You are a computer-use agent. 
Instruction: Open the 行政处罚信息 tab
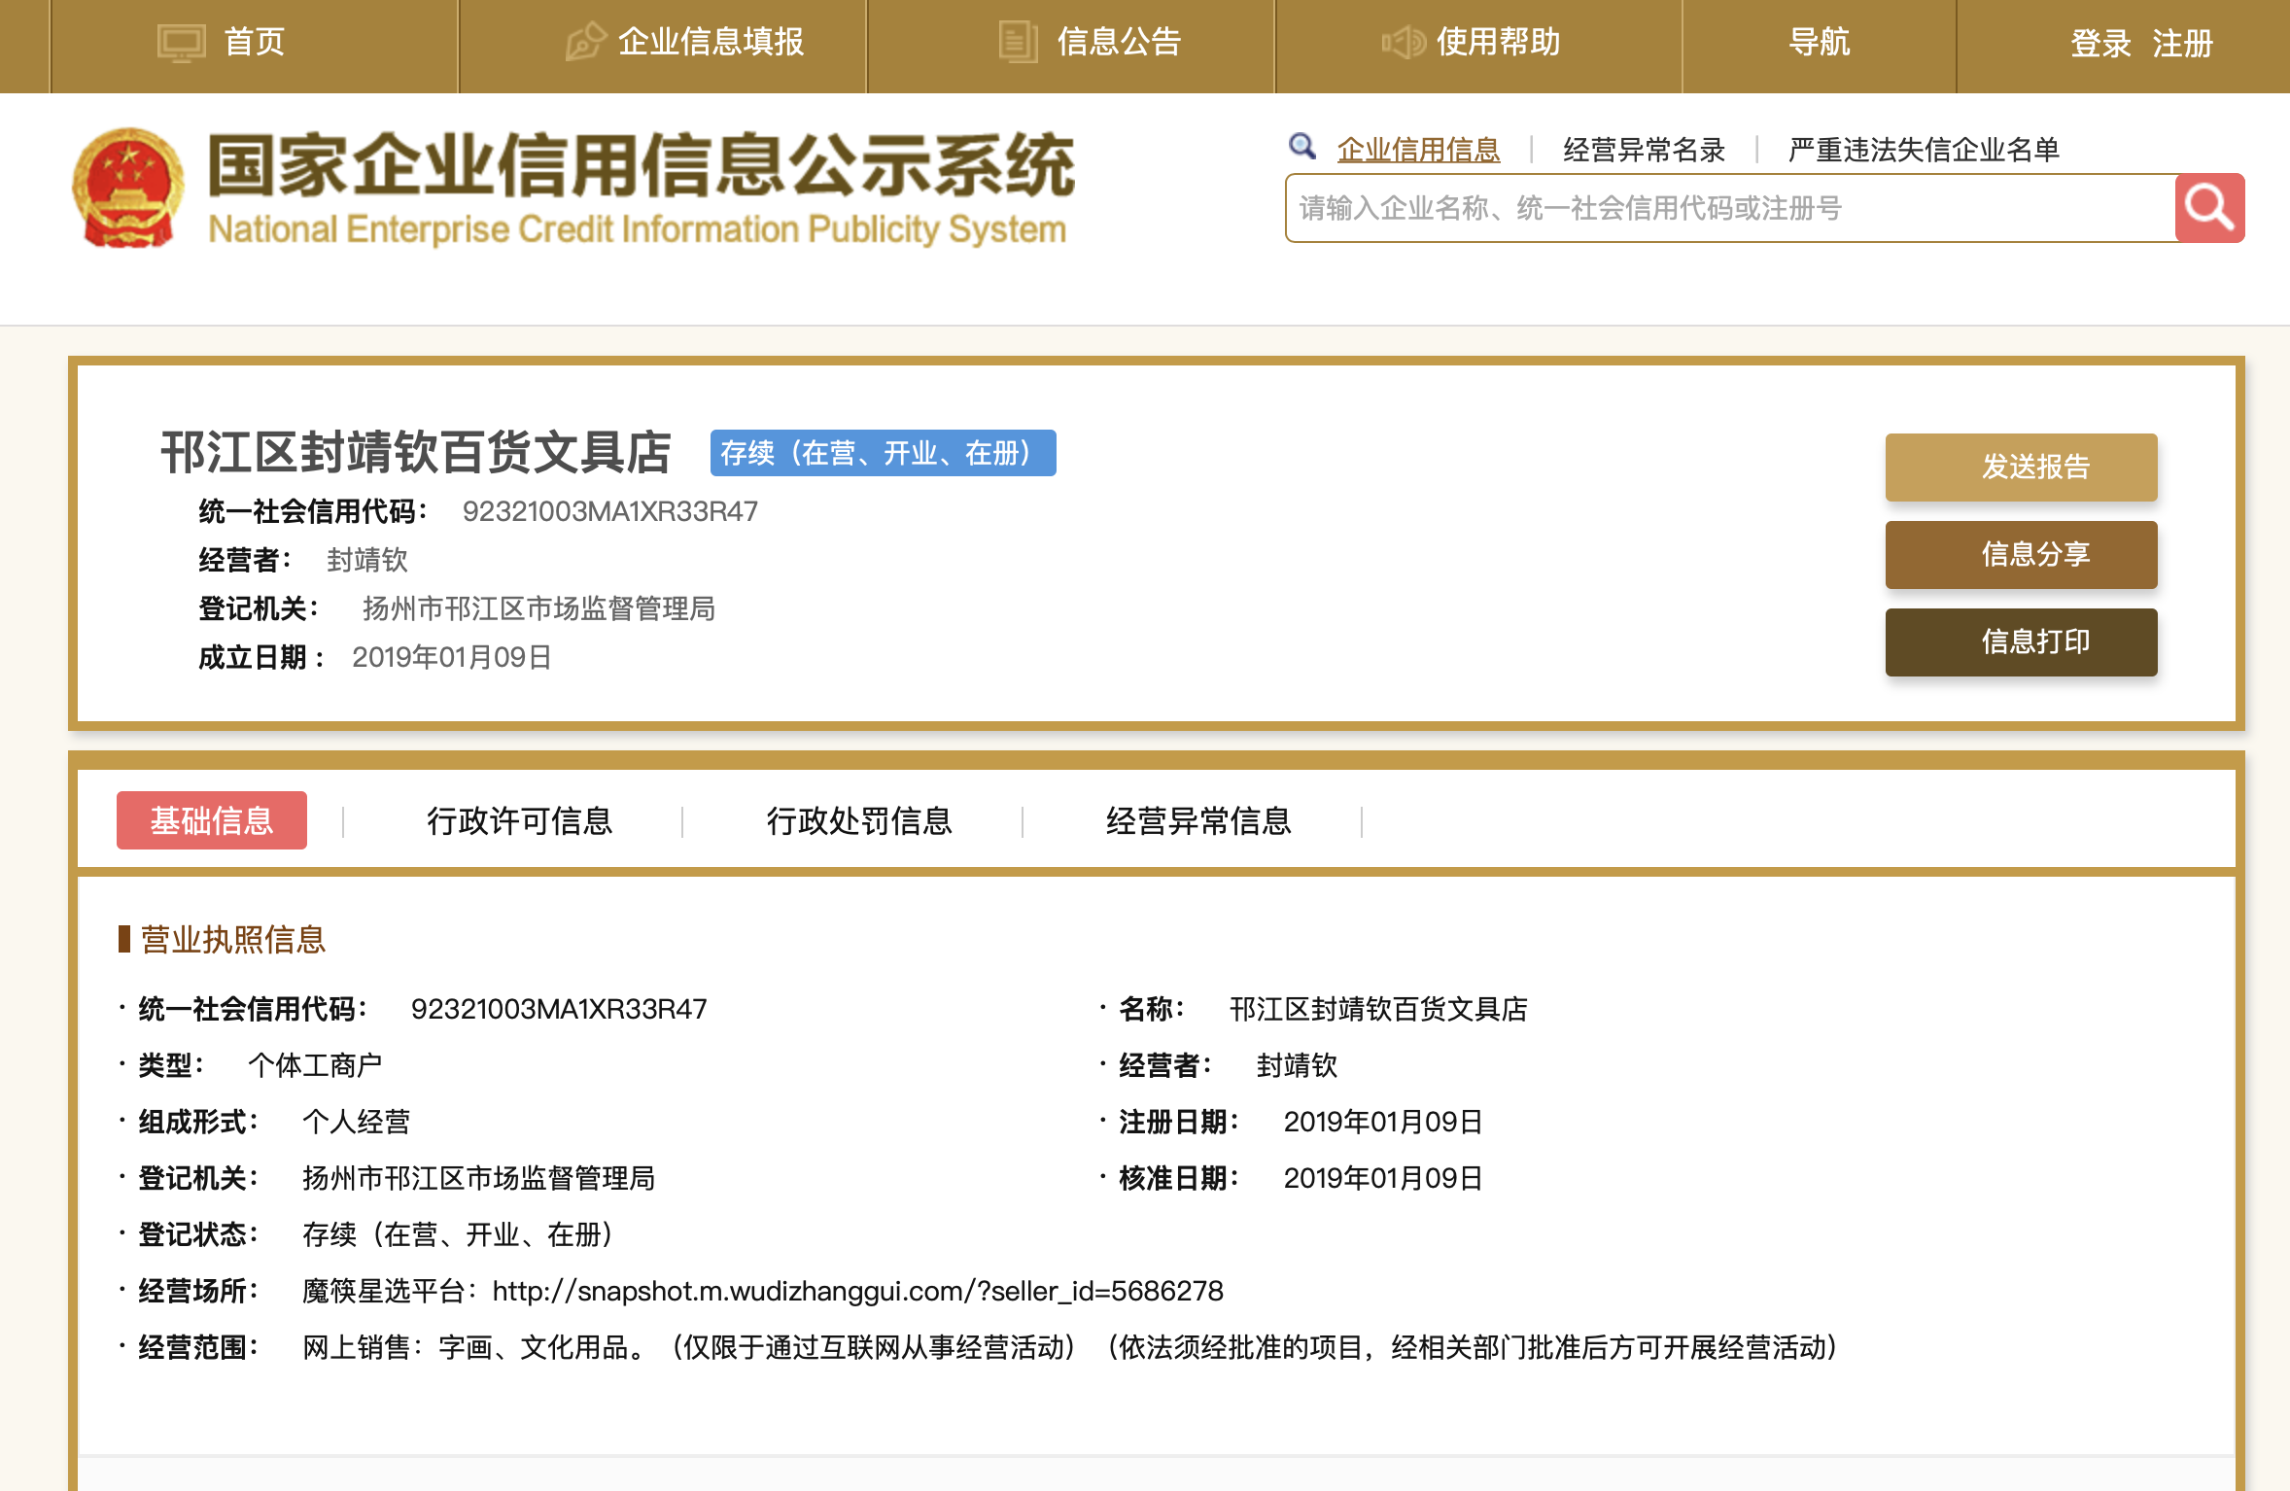(x=860, y=821)
